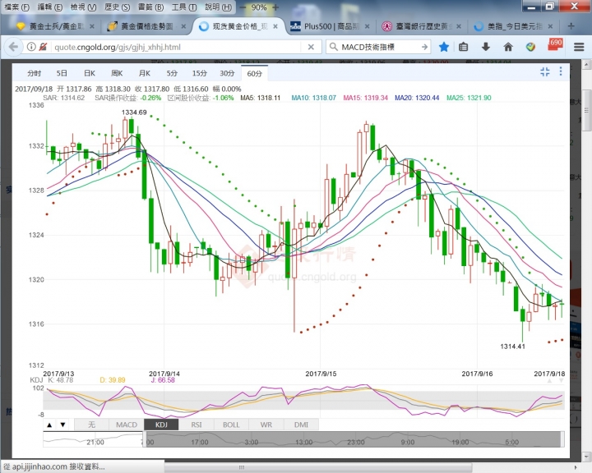Select the 15分 chart interval
592x473 pixels.
point(199,73)
